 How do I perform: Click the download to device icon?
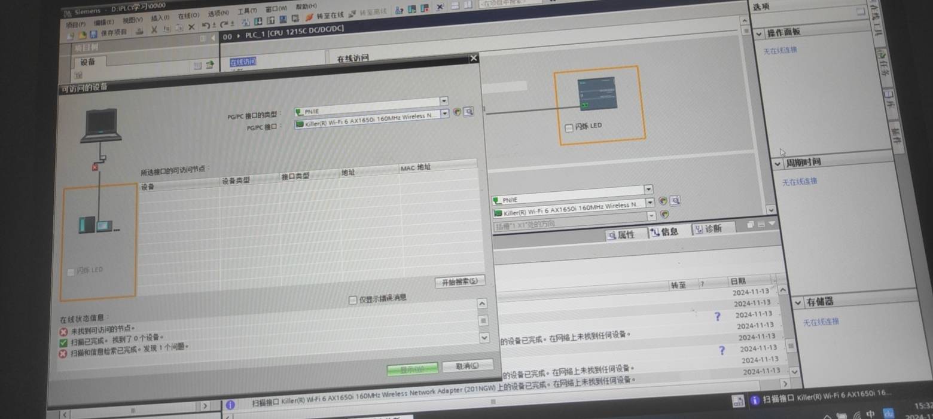point(258,21)
